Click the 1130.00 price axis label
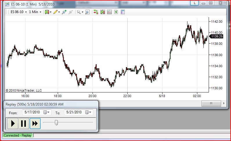 point(216,88)
